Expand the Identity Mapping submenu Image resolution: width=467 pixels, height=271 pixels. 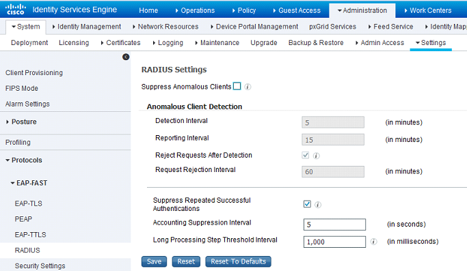tap(446, 27)
